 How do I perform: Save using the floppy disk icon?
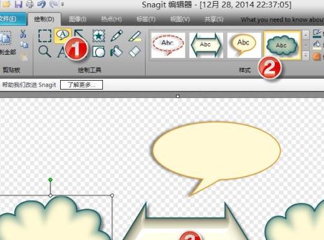pos(18,4)
